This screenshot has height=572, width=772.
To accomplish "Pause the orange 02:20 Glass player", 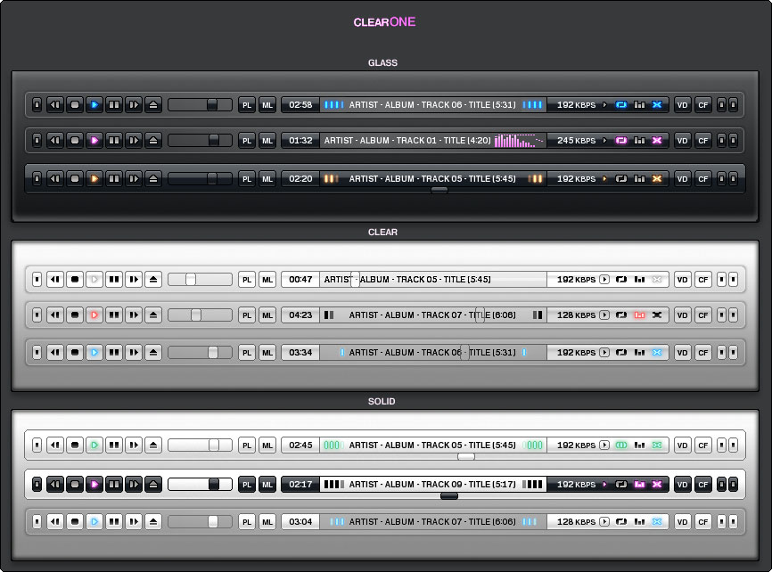I will pyautogui.click(x=114, y=179).
